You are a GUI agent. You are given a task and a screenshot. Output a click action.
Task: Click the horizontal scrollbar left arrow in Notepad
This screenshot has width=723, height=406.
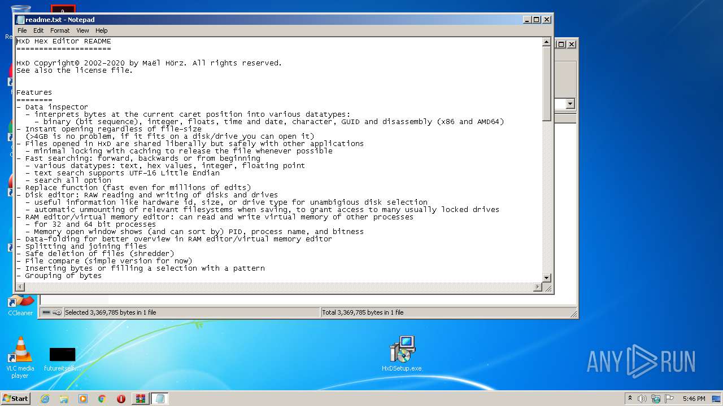point(21,287)
